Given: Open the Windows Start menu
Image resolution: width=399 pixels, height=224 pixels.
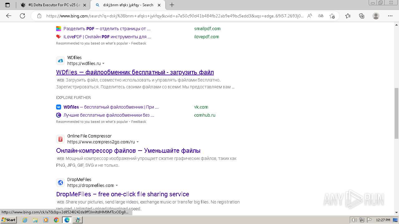Looking at the screenshot, I should click(8, 220).
